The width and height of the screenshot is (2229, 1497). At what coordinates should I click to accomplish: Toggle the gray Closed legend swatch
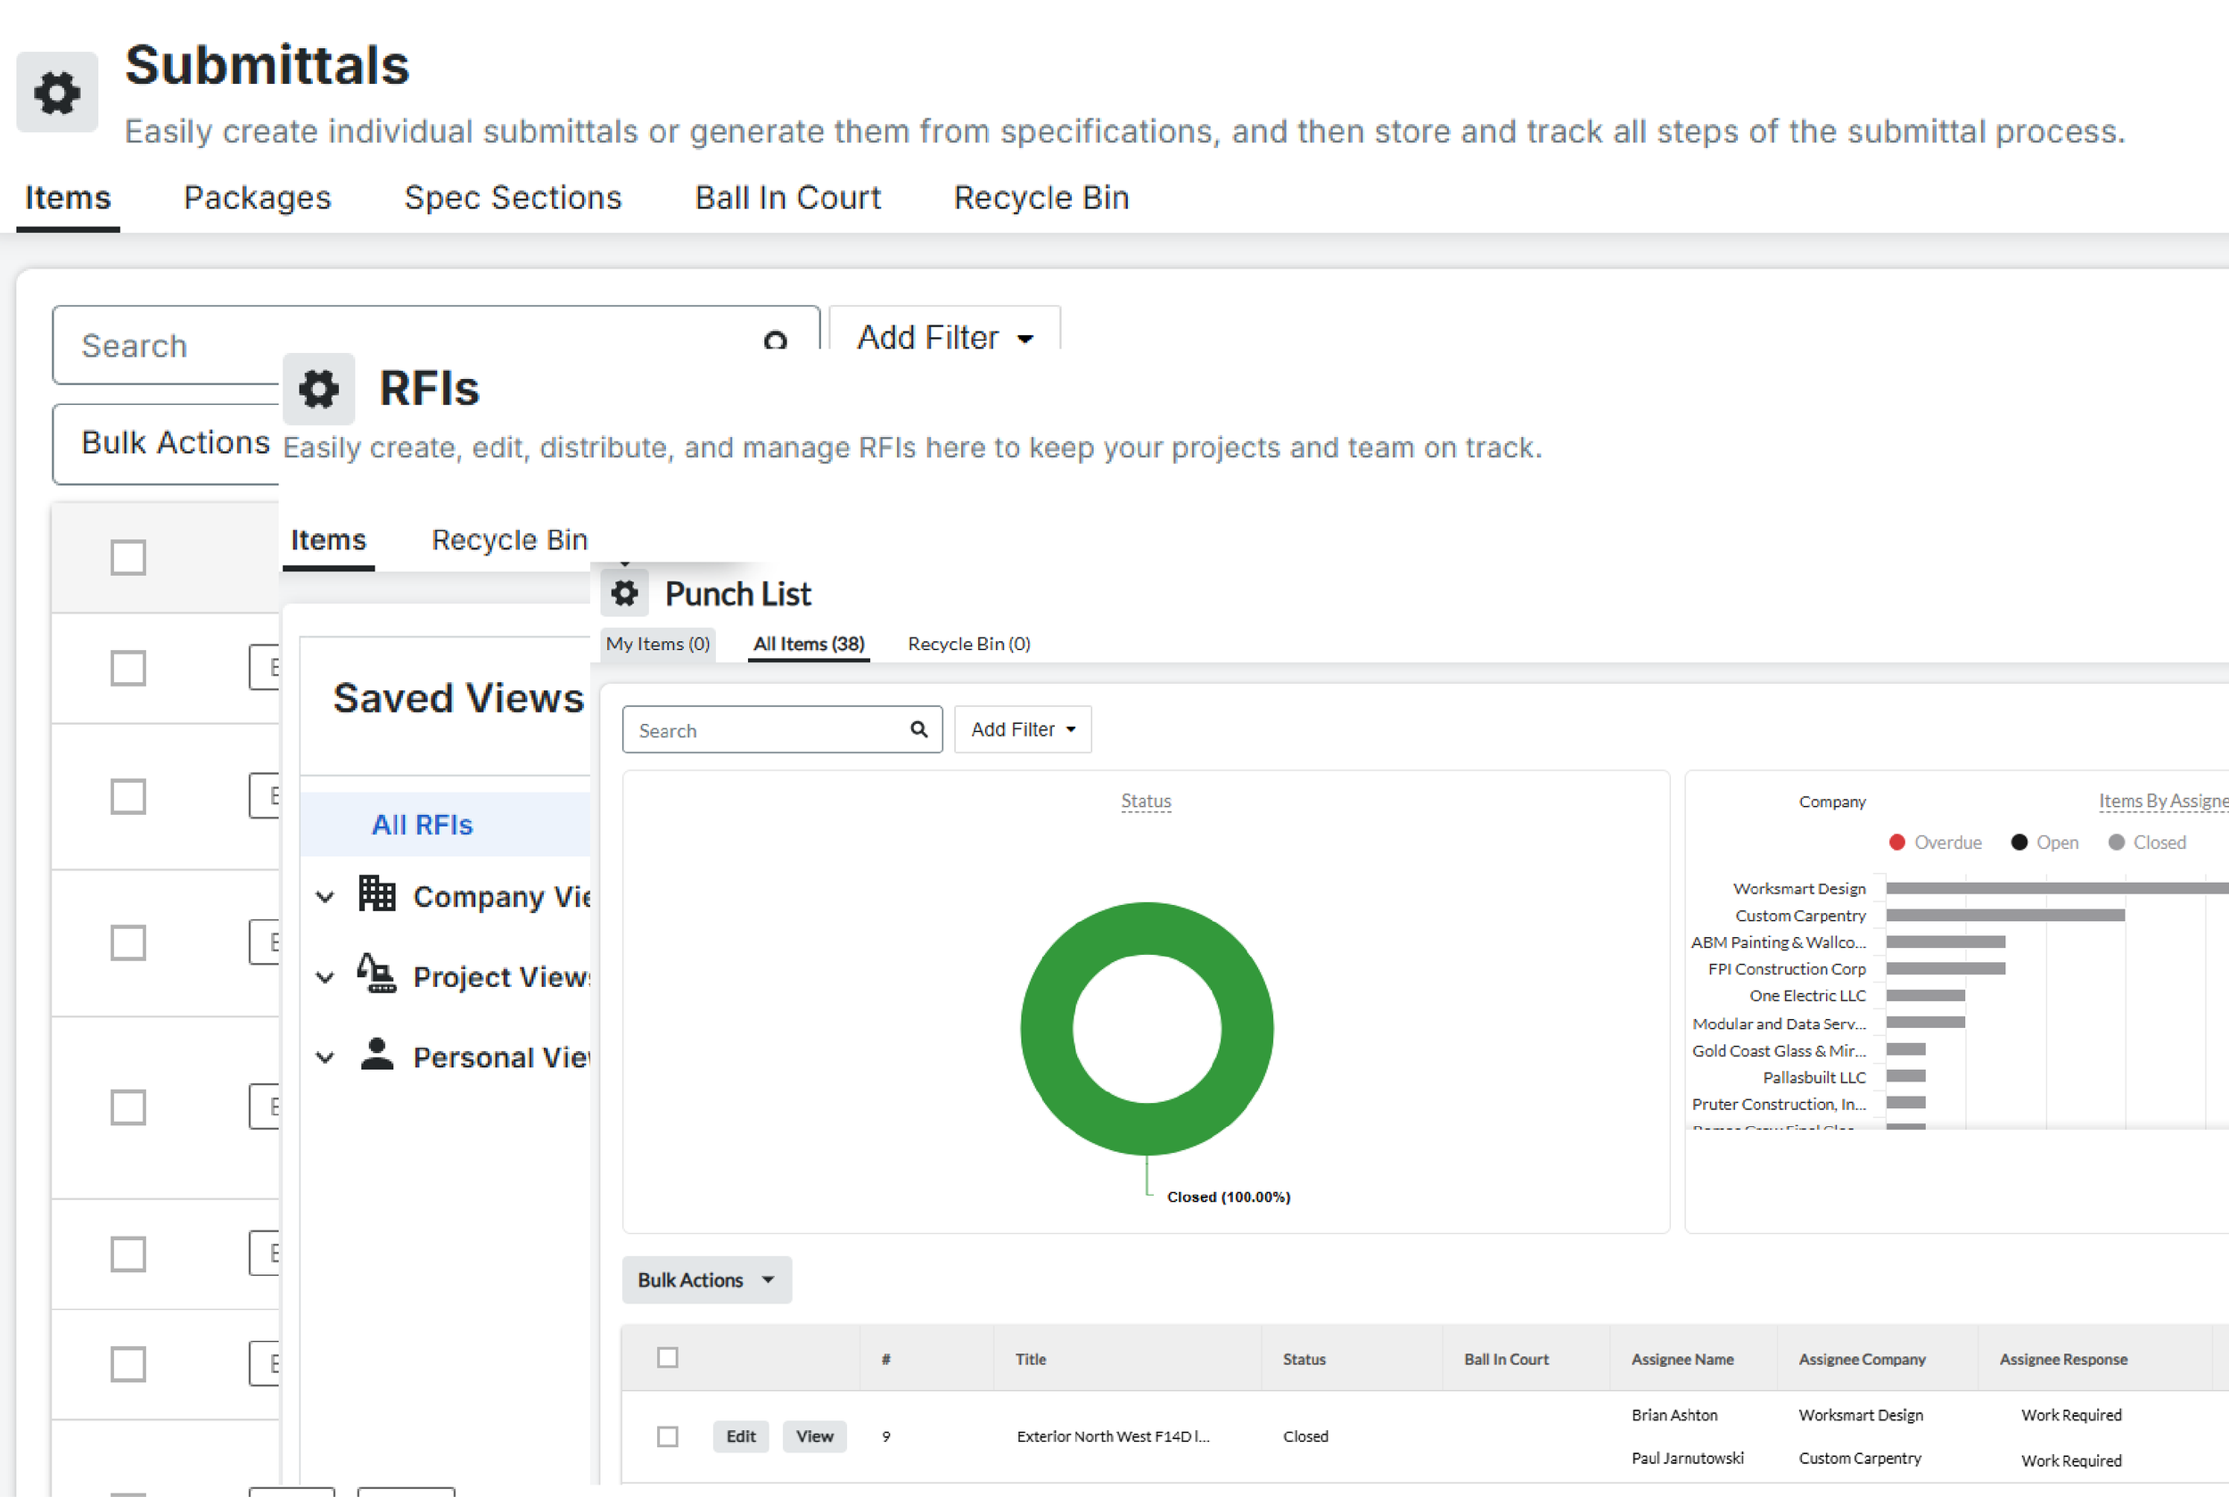[x=2117, y=842]
